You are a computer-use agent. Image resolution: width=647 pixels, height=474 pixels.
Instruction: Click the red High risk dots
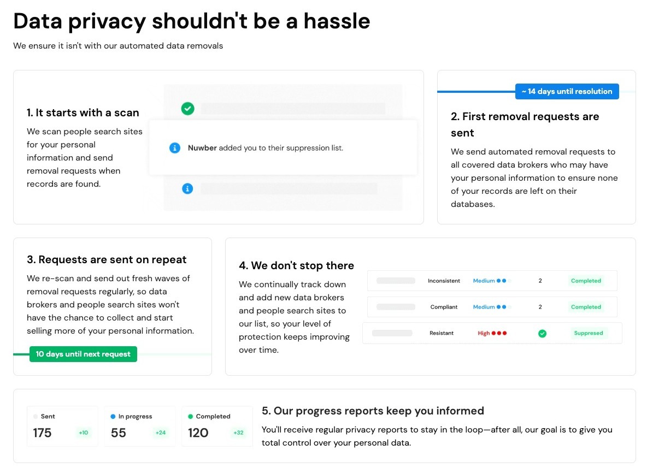[x=499, y=333]
